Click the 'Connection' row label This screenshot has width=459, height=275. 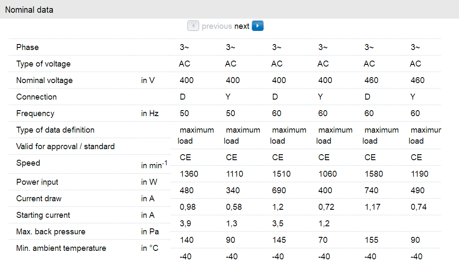click(x=36, y=97)
